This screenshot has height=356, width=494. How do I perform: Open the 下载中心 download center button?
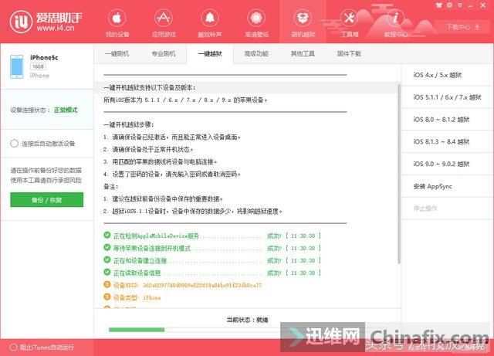click(463, 27)
